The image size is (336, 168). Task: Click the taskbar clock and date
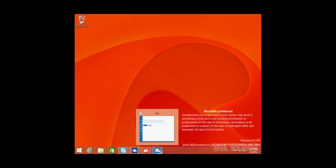click(253, 150)
